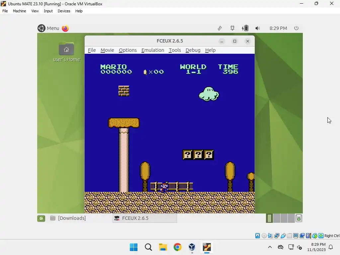
Task: Select FCEUX 2.6.5 taskbar button
Action: [145, 218]
